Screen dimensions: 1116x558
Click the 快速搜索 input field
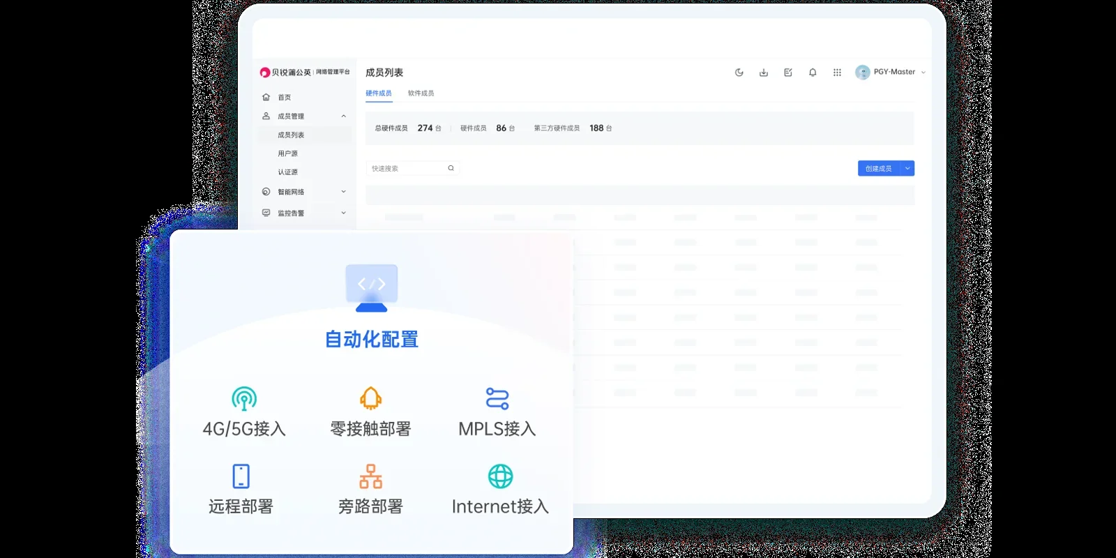[412, 168]
